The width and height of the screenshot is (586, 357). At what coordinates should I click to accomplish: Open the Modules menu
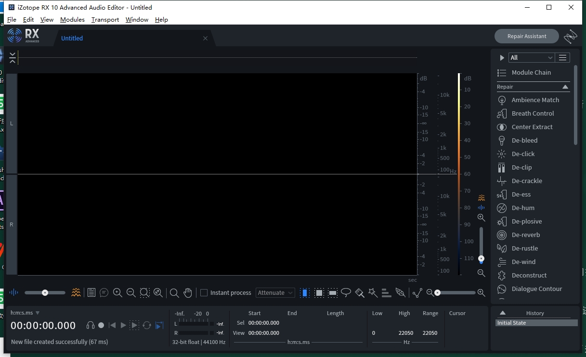pyautogui.click(x=72, y=20)
